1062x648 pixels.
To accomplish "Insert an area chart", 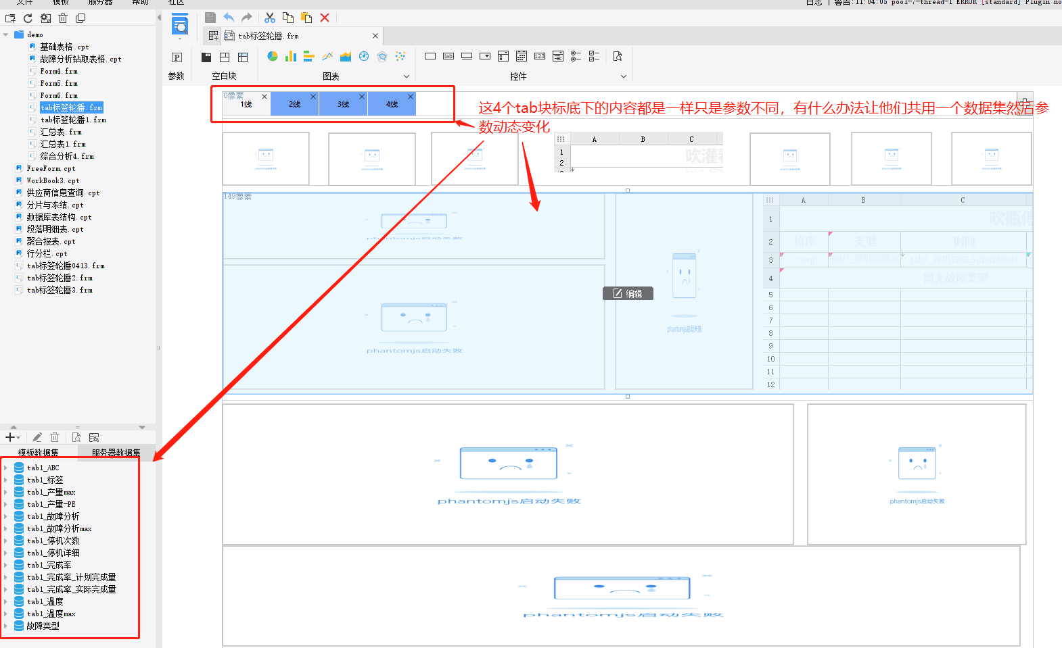I will click(346, 56).
